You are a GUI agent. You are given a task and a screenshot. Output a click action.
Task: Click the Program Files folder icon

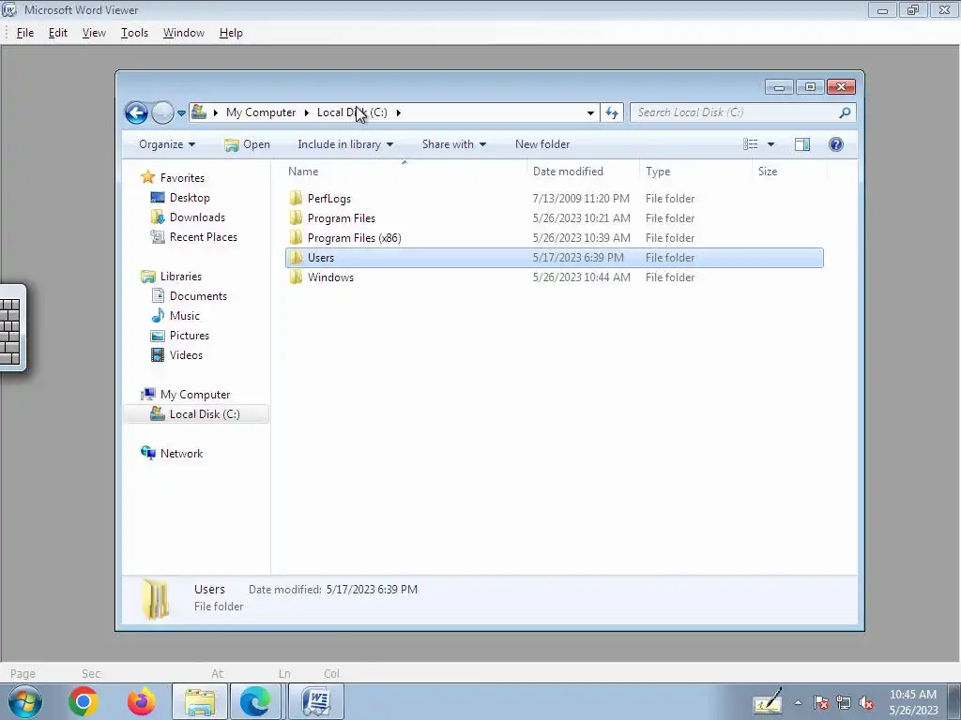click(x=296, y=217)
